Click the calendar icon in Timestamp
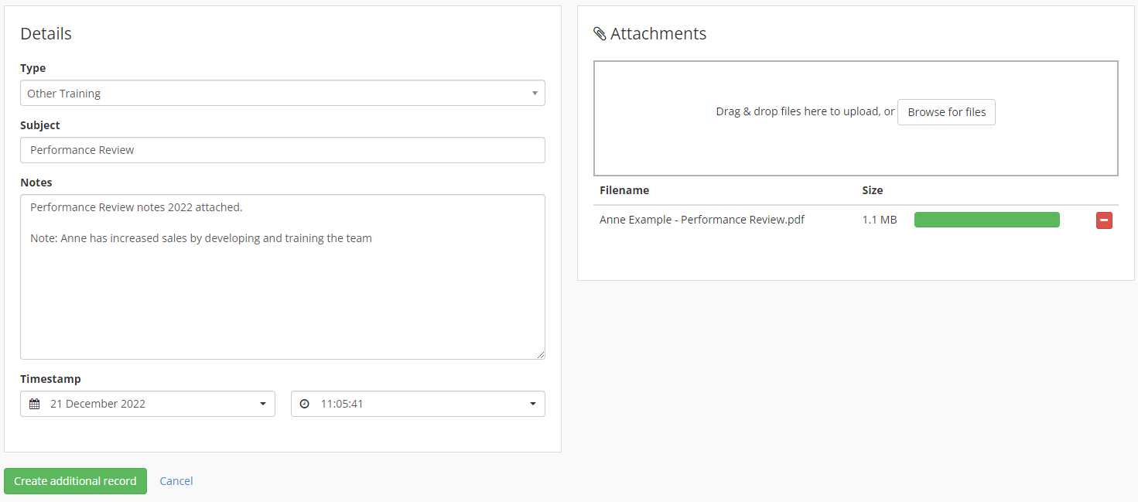 [35, 404]
